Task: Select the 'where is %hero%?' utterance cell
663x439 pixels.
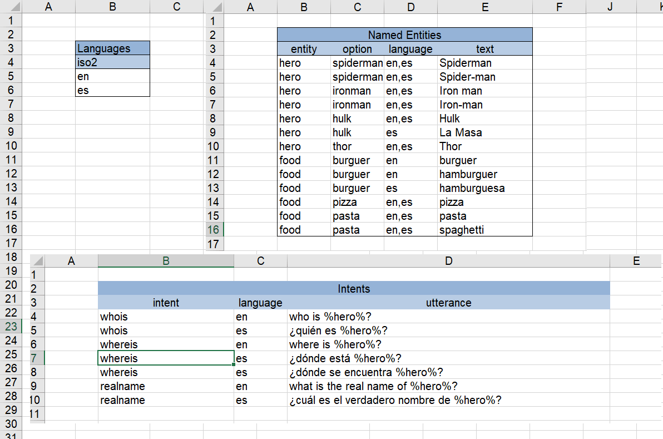Action: tap(449, 344)
